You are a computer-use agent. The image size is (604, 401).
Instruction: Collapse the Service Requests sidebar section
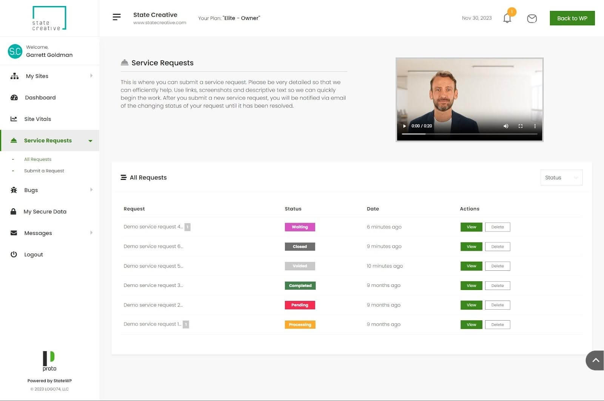90,140
